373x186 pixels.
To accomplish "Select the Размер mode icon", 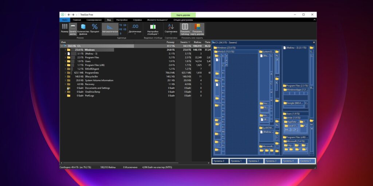I will 64,28.
